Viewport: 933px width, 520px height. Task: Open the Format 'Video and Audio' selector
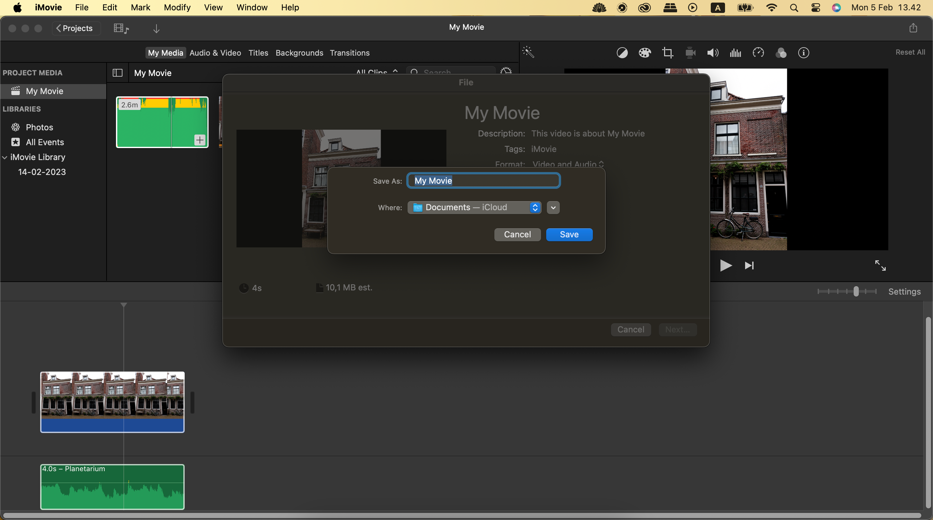[x=567, y=164]
